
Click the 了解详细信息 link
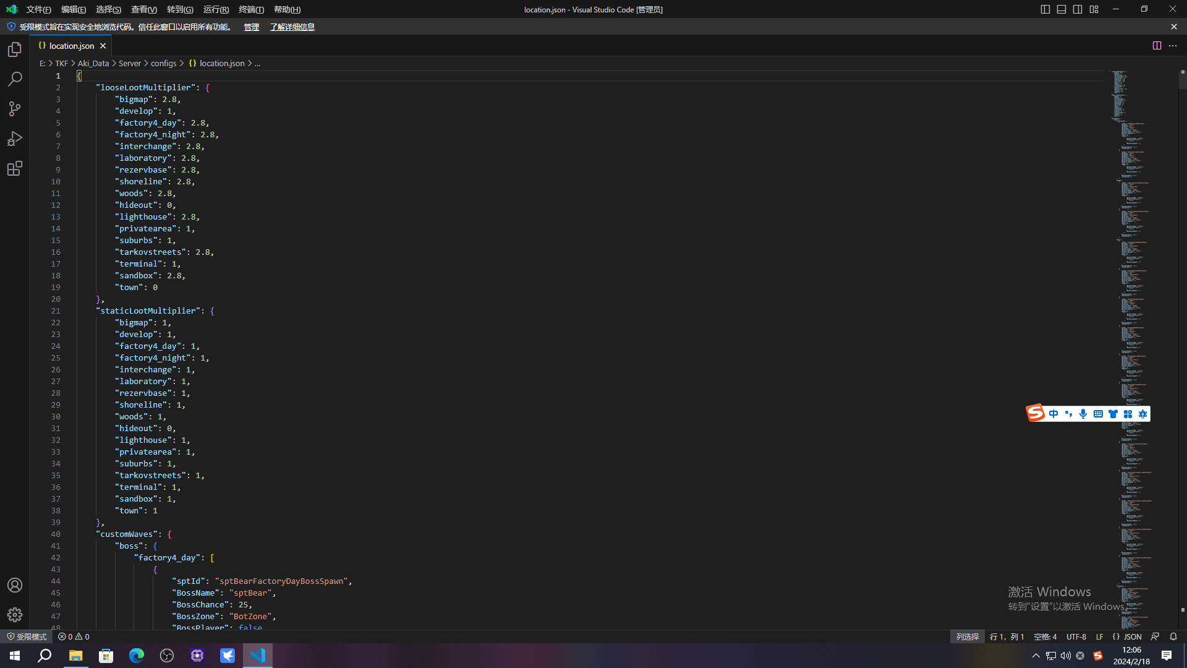pos(292,27)
